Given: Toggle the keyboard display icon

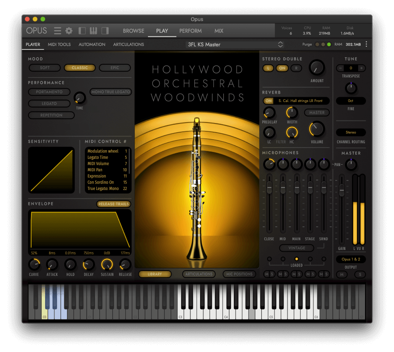Looking at the screenshot, I should (93, 31).
